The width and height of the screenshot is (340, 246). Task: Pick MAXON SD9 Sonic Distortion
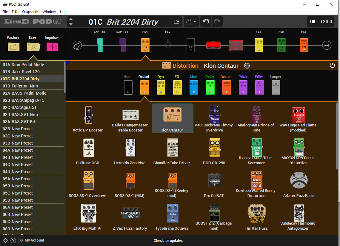pos(298,151)
